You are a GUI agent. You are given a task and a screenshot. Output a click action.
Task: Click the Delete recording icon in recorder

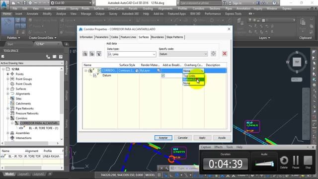point(284,162)
